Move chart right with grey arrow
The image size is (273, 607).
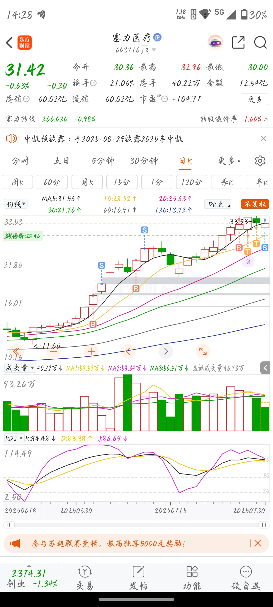tap(166, 351)
